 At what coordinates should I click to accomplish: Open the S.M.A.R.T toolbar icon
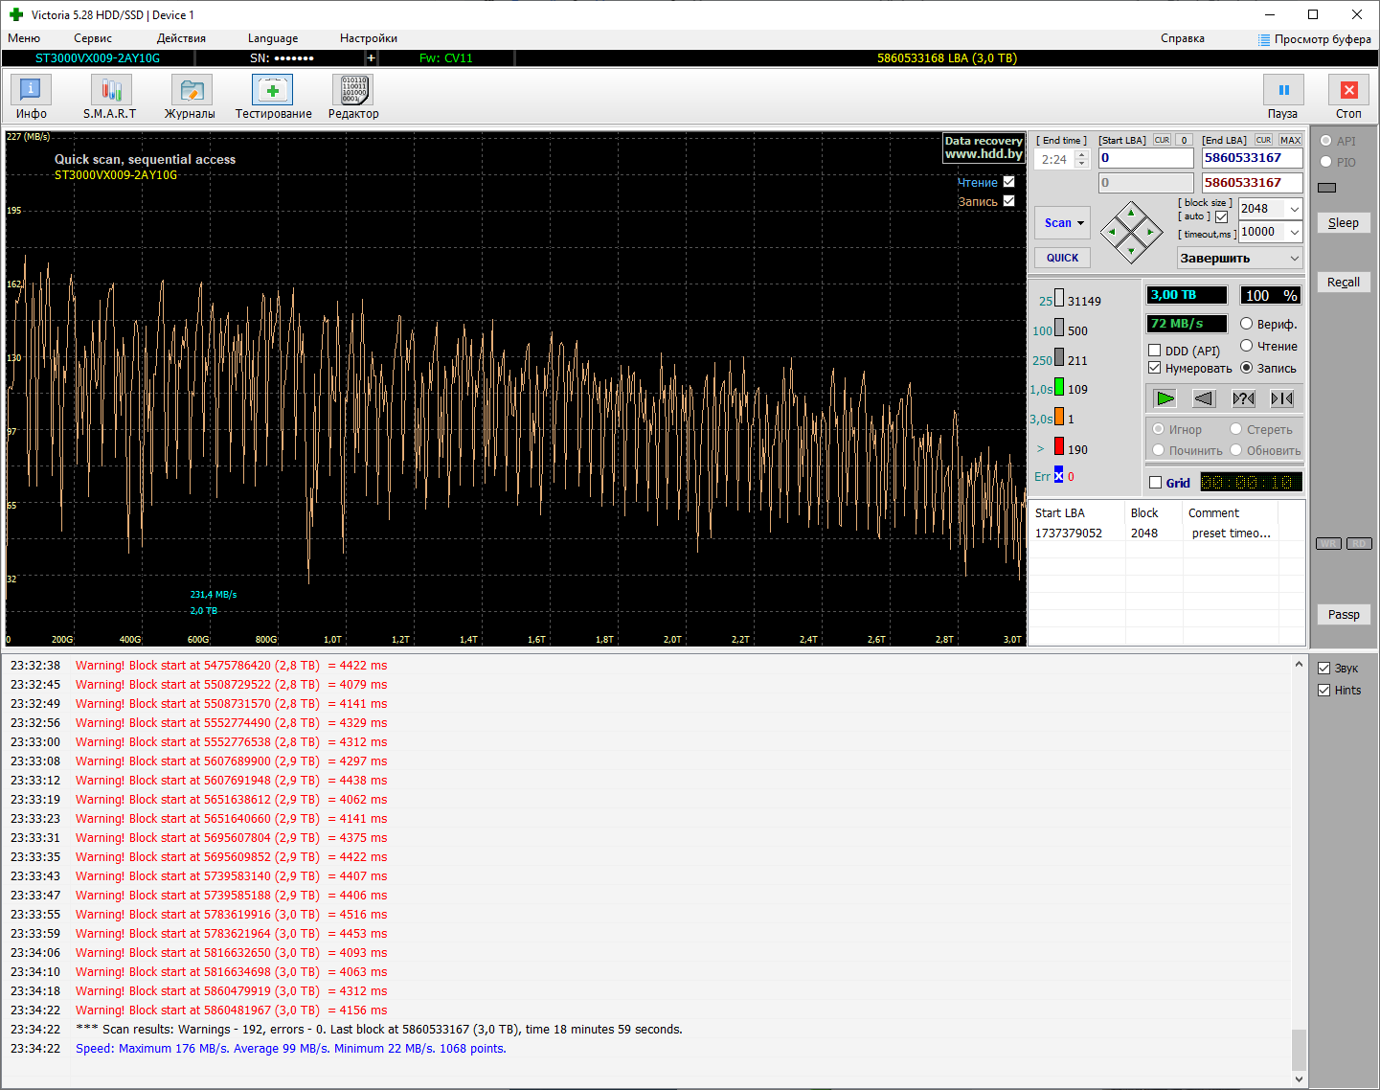click(x=110, y=91)
